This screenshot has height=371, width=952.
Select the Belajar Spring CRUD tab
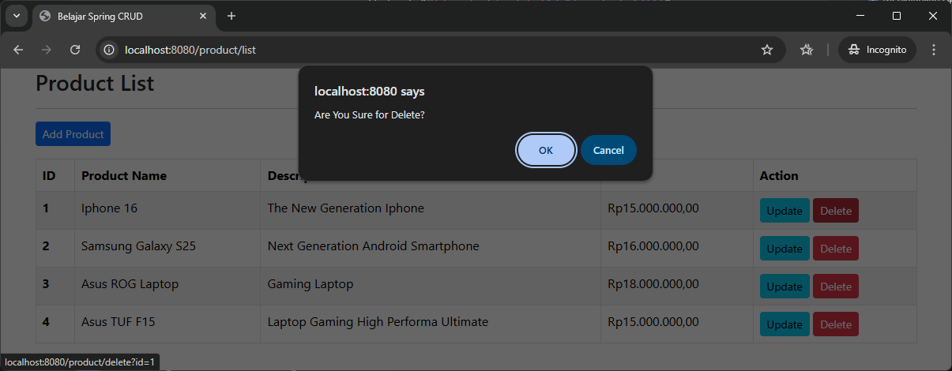[x=119, y=16]
